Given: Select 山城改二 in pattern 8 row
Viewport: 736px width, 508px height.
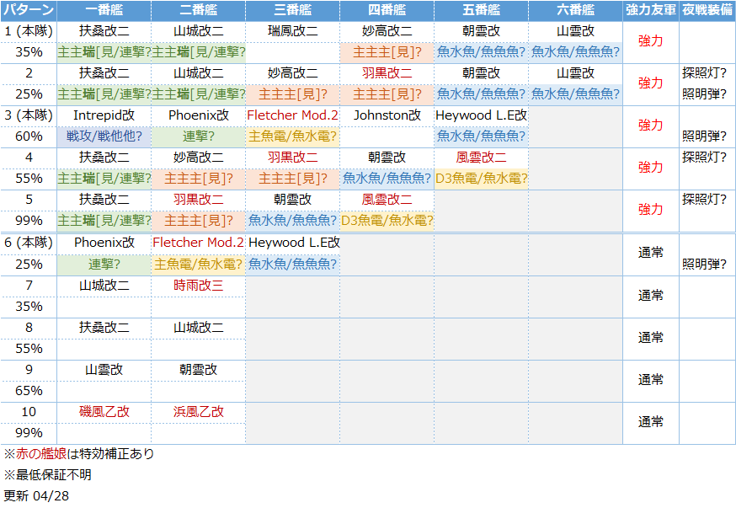Looking at the screenshot, I should [x=199, y=328].
